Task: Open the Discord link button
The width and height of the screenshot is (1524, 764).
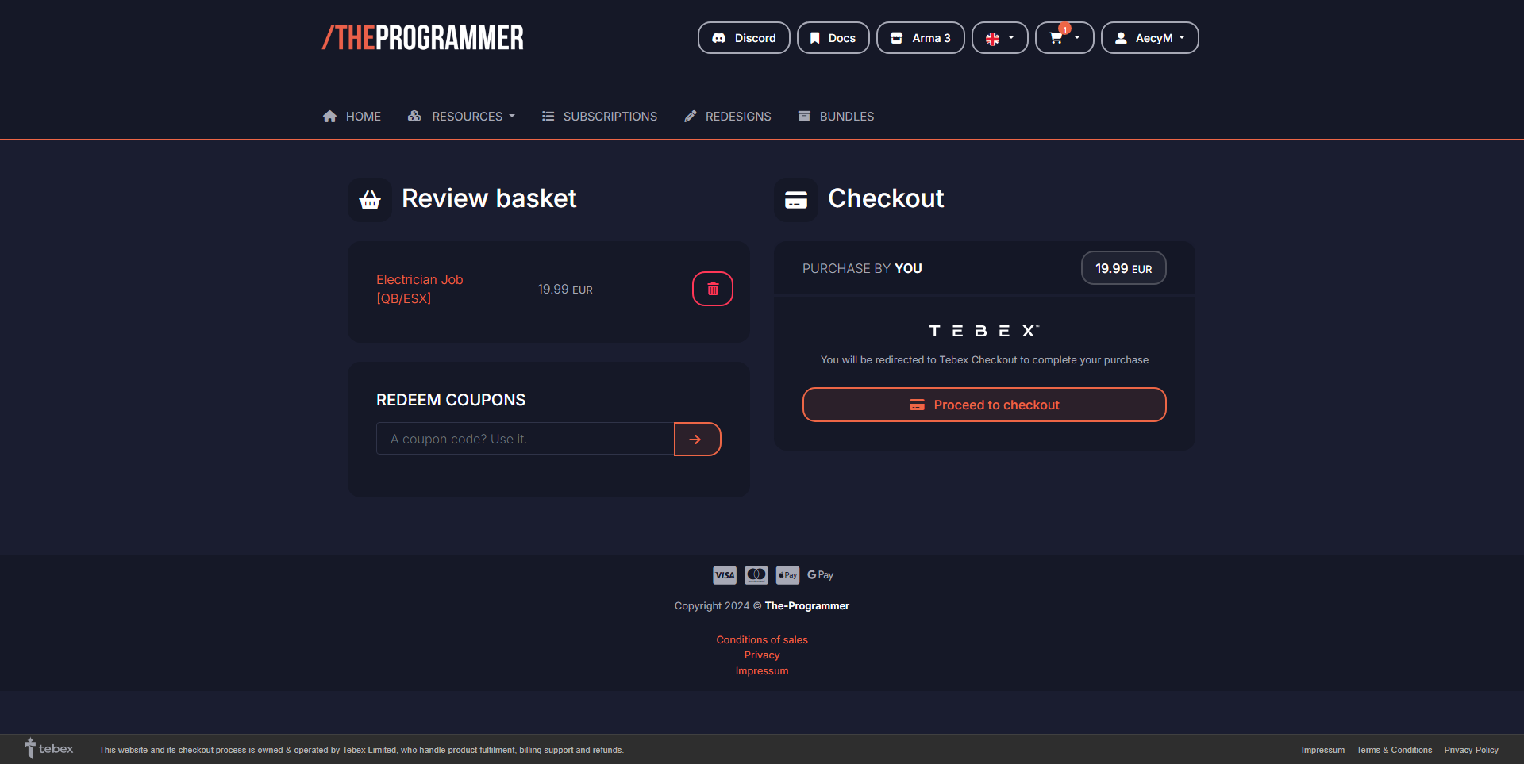Action: (744, 38)
